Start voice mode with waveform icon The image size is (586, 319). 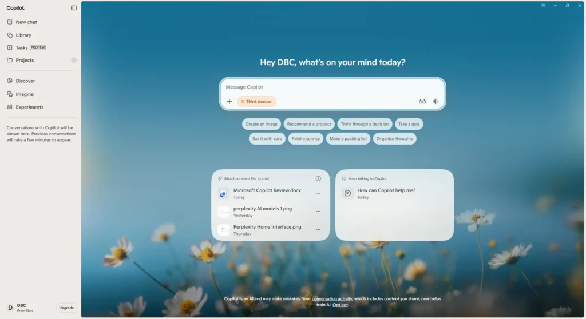point(435,102)
